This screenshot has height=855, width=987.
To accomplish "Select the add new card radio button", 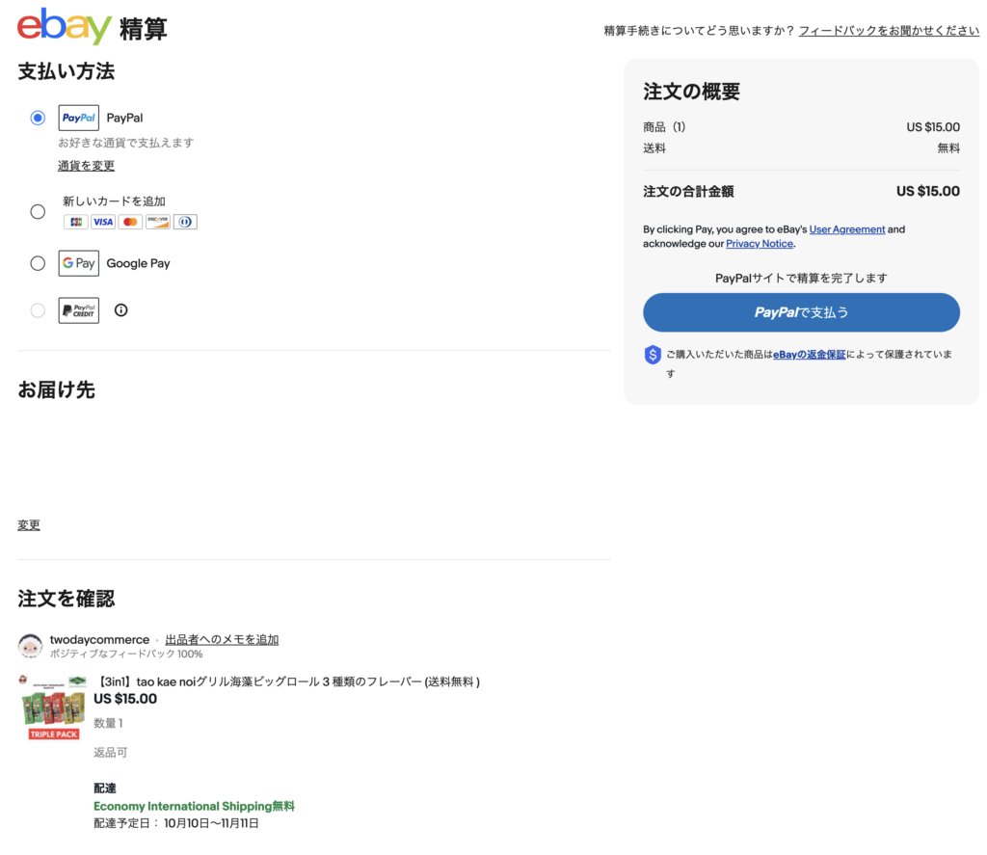I will pyautogui.click(x=38, y=211).
